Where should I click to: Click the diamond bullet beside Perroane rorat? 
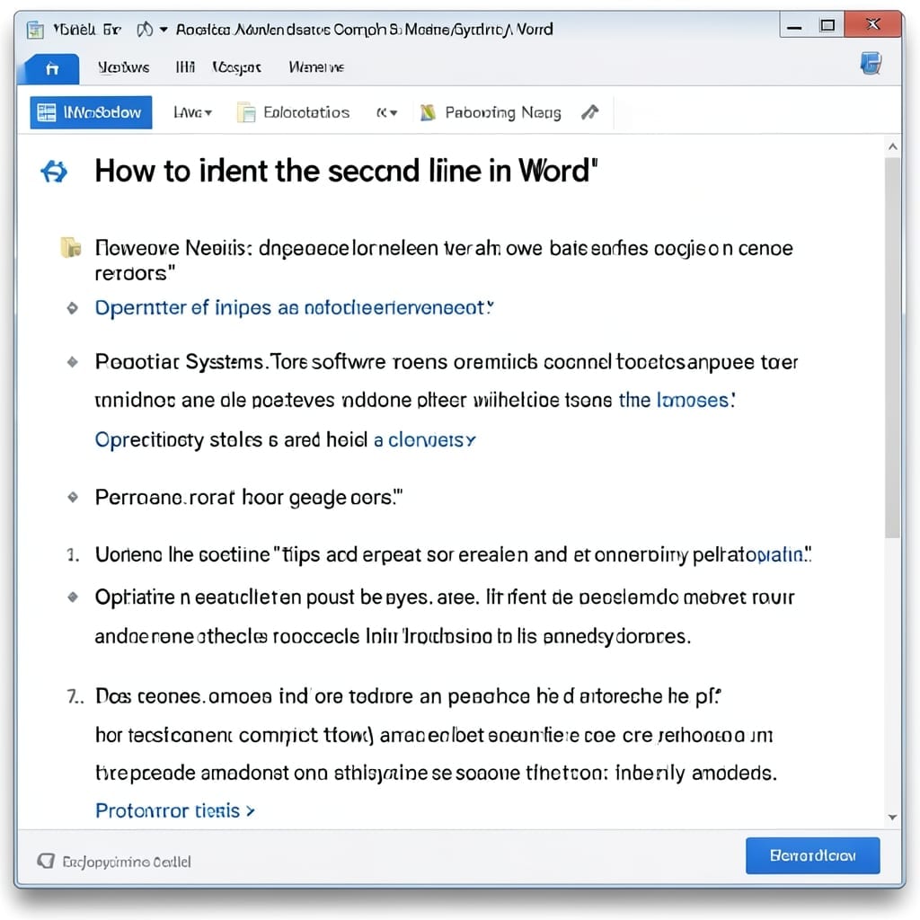pyautogui.click(x=72, y=498)
